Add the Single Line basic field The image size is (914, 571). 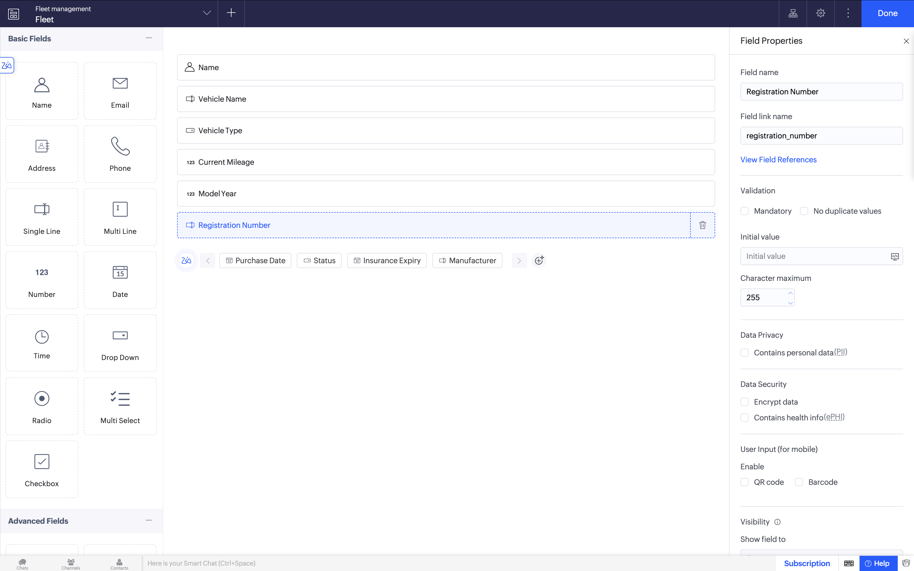click(42, 217)
